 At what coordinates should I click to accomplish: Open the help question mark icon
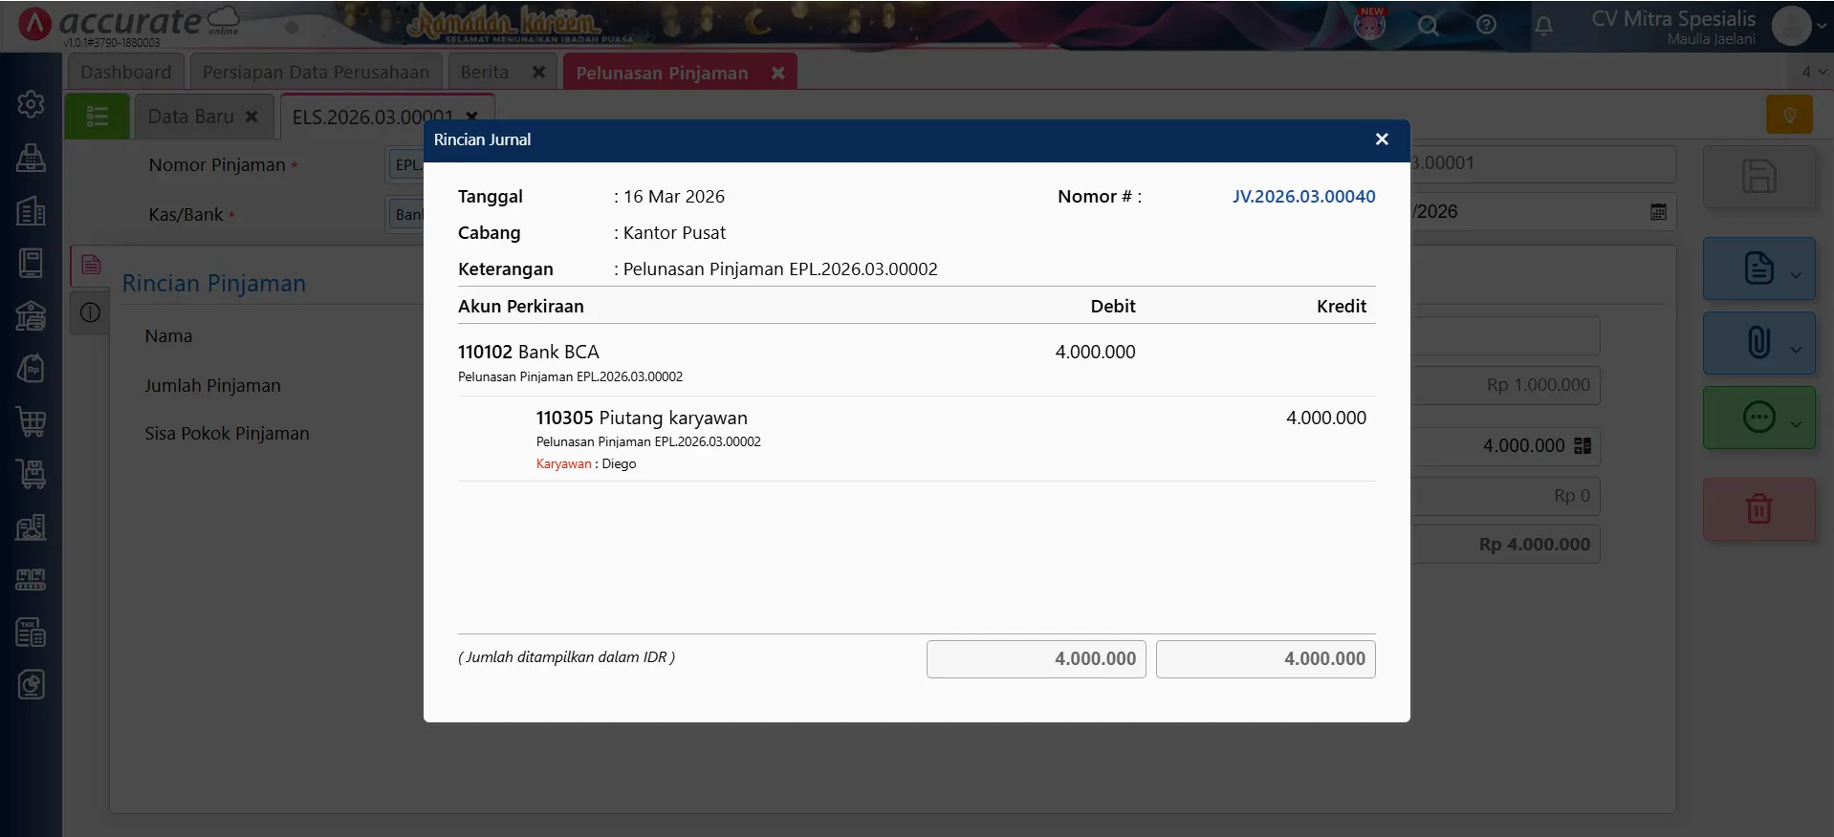[x=1486, y=26]
